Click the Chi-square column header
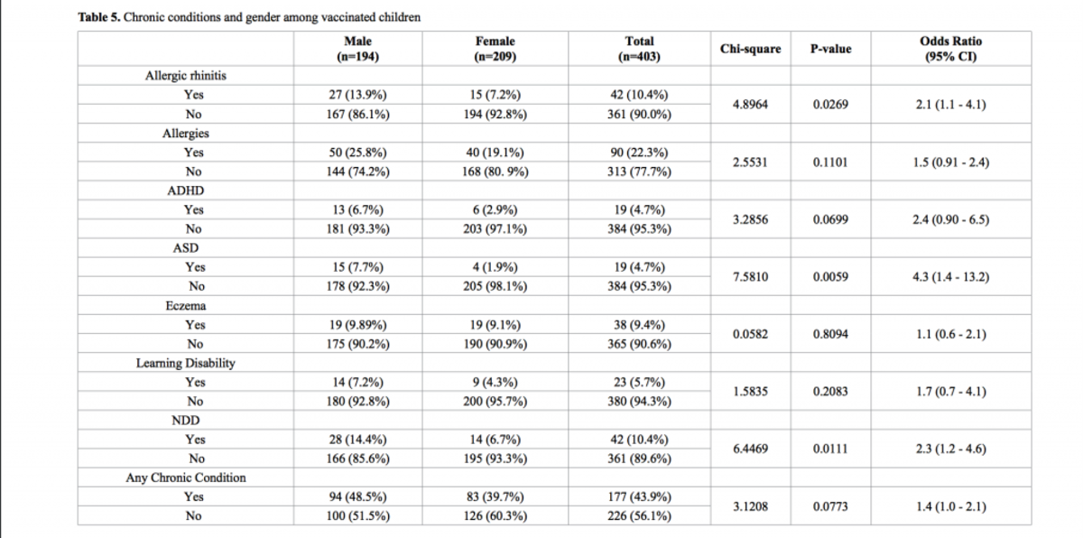 point(751,48)
